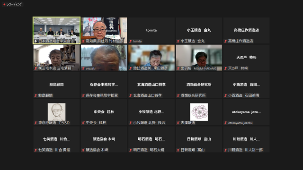Click the centered 'tomita' name
This screenshot has width=303, height=170.
(x=151, y=30)
